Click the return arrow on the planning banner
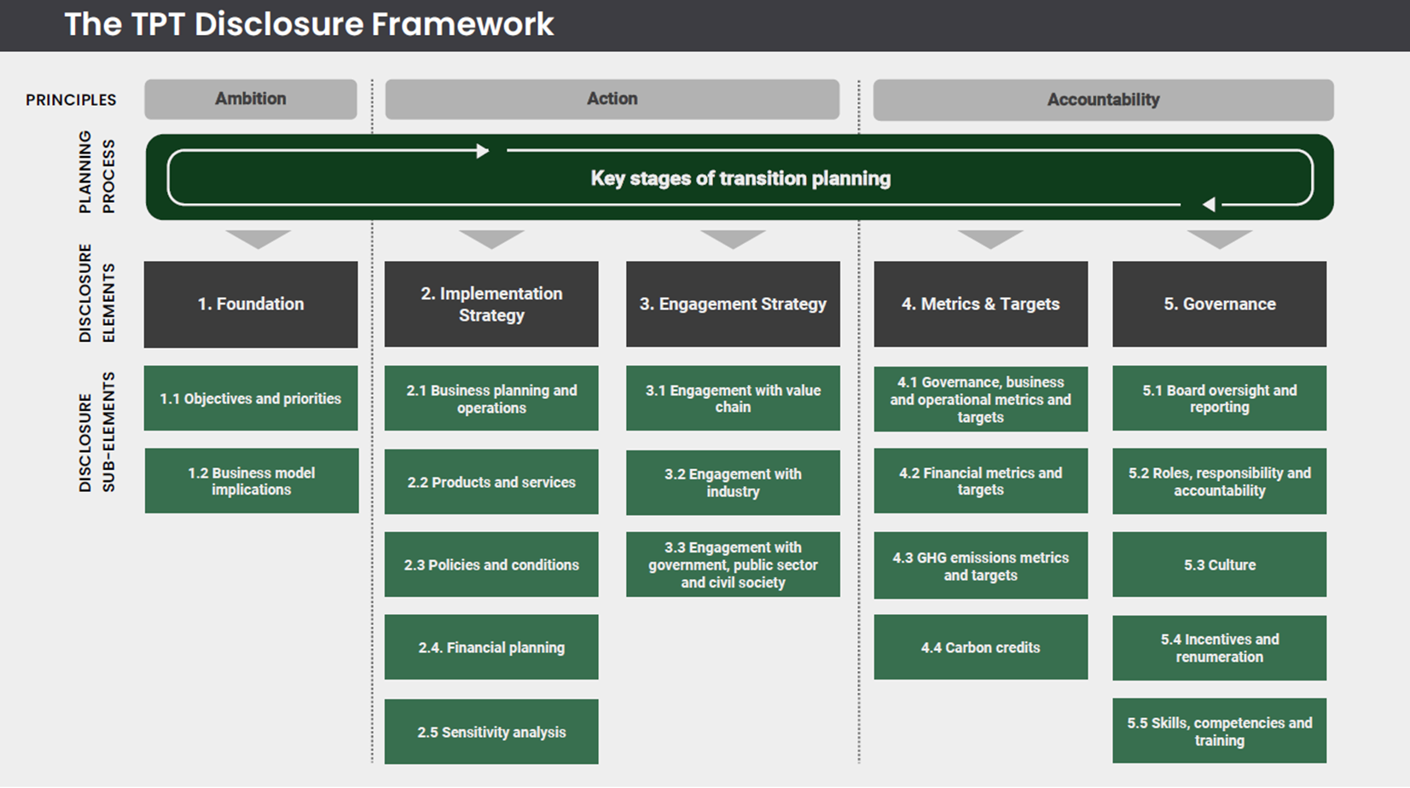This screenshot has width=1410, height=788. pos(1209,205)
